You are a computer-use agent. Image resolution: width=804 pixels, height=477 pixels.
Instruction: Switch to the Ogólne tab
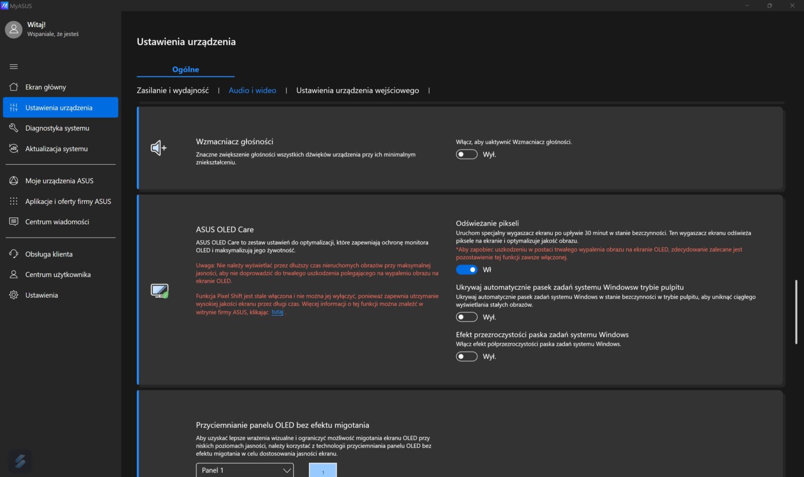point(185,69)
